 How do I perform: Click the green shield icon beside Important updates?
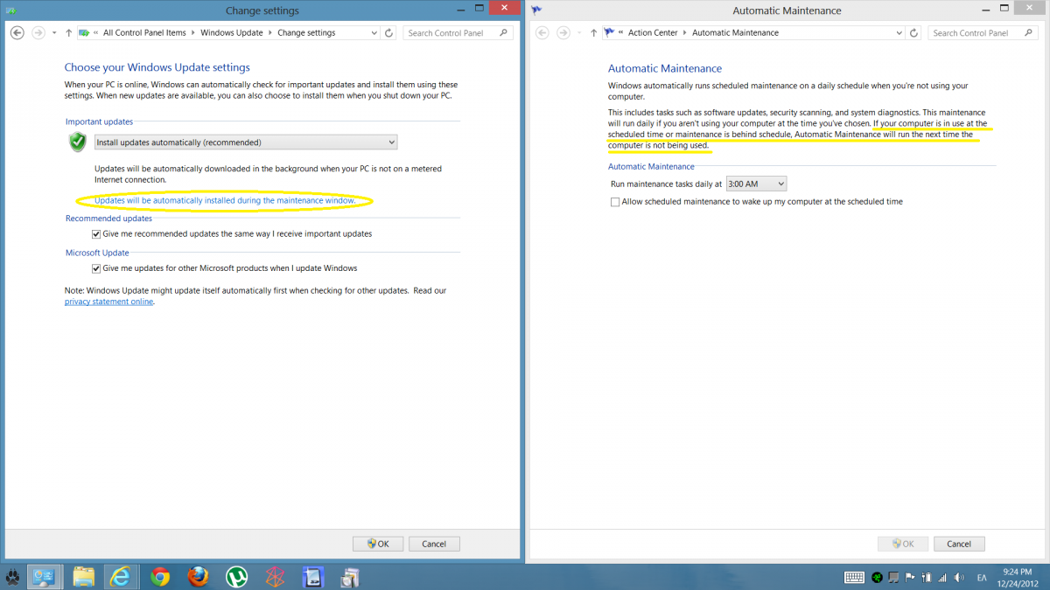coord(78,142)
